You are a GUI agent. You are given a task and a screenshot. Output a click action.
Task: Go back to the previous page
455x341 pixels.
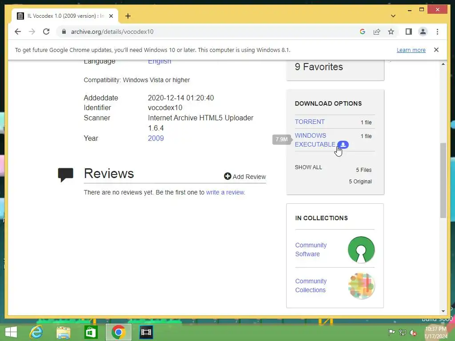coord(18,32)
